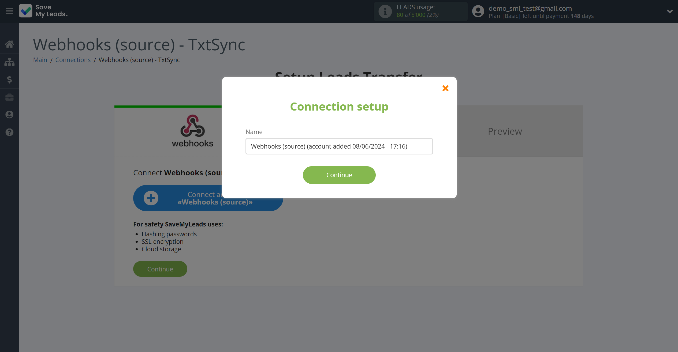Click the info icon next to LEADS usage
678x352 pixels.
pos(385,12)
